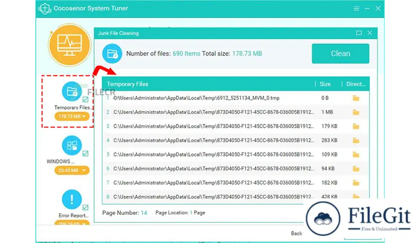Open folder for row 3 179 KB file
Image resolution: width=420 pixels, height=243 pixels.
point(356,127)
